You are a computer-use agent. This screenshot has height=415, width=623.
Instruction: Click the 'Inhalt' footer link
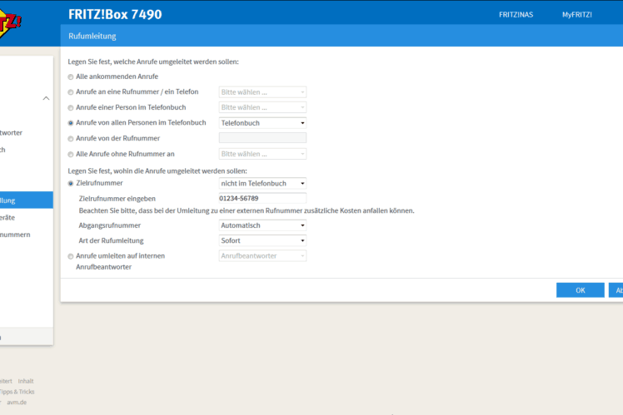pyautogui.click(x=26, y=381)
